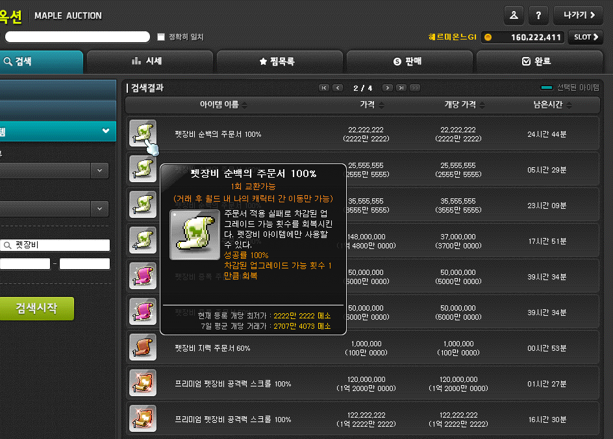Go to the next results page
The height and width of the screenshot is (439, 613).
pyautogui.click(x=388, y=88)
